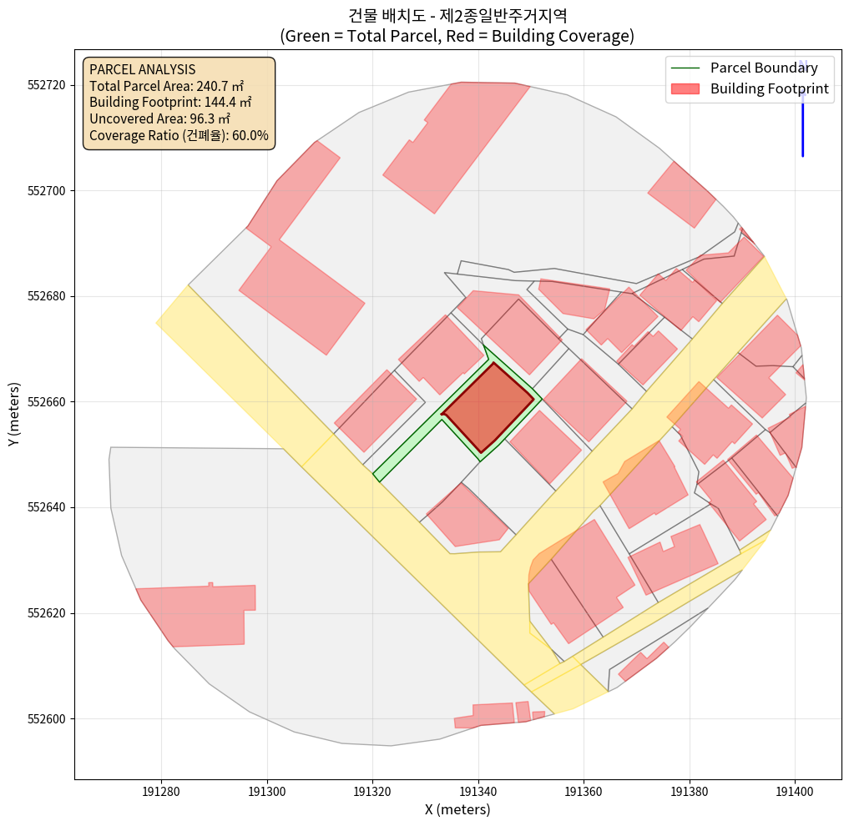Click the red Building Footprint legend swatch

(x=684, y=89)
